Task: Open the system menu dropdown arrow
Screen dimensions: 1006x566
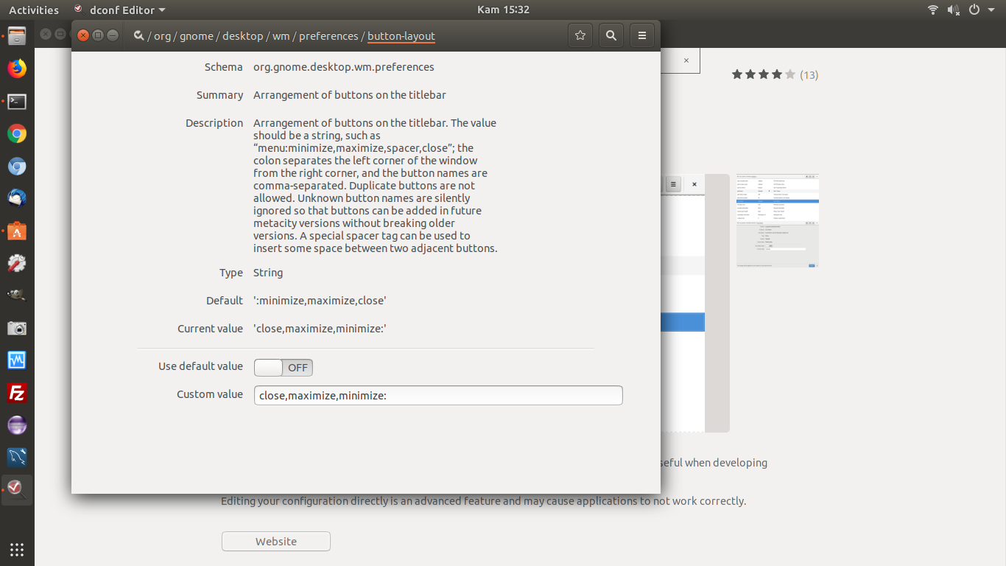Action: point(990,10)
